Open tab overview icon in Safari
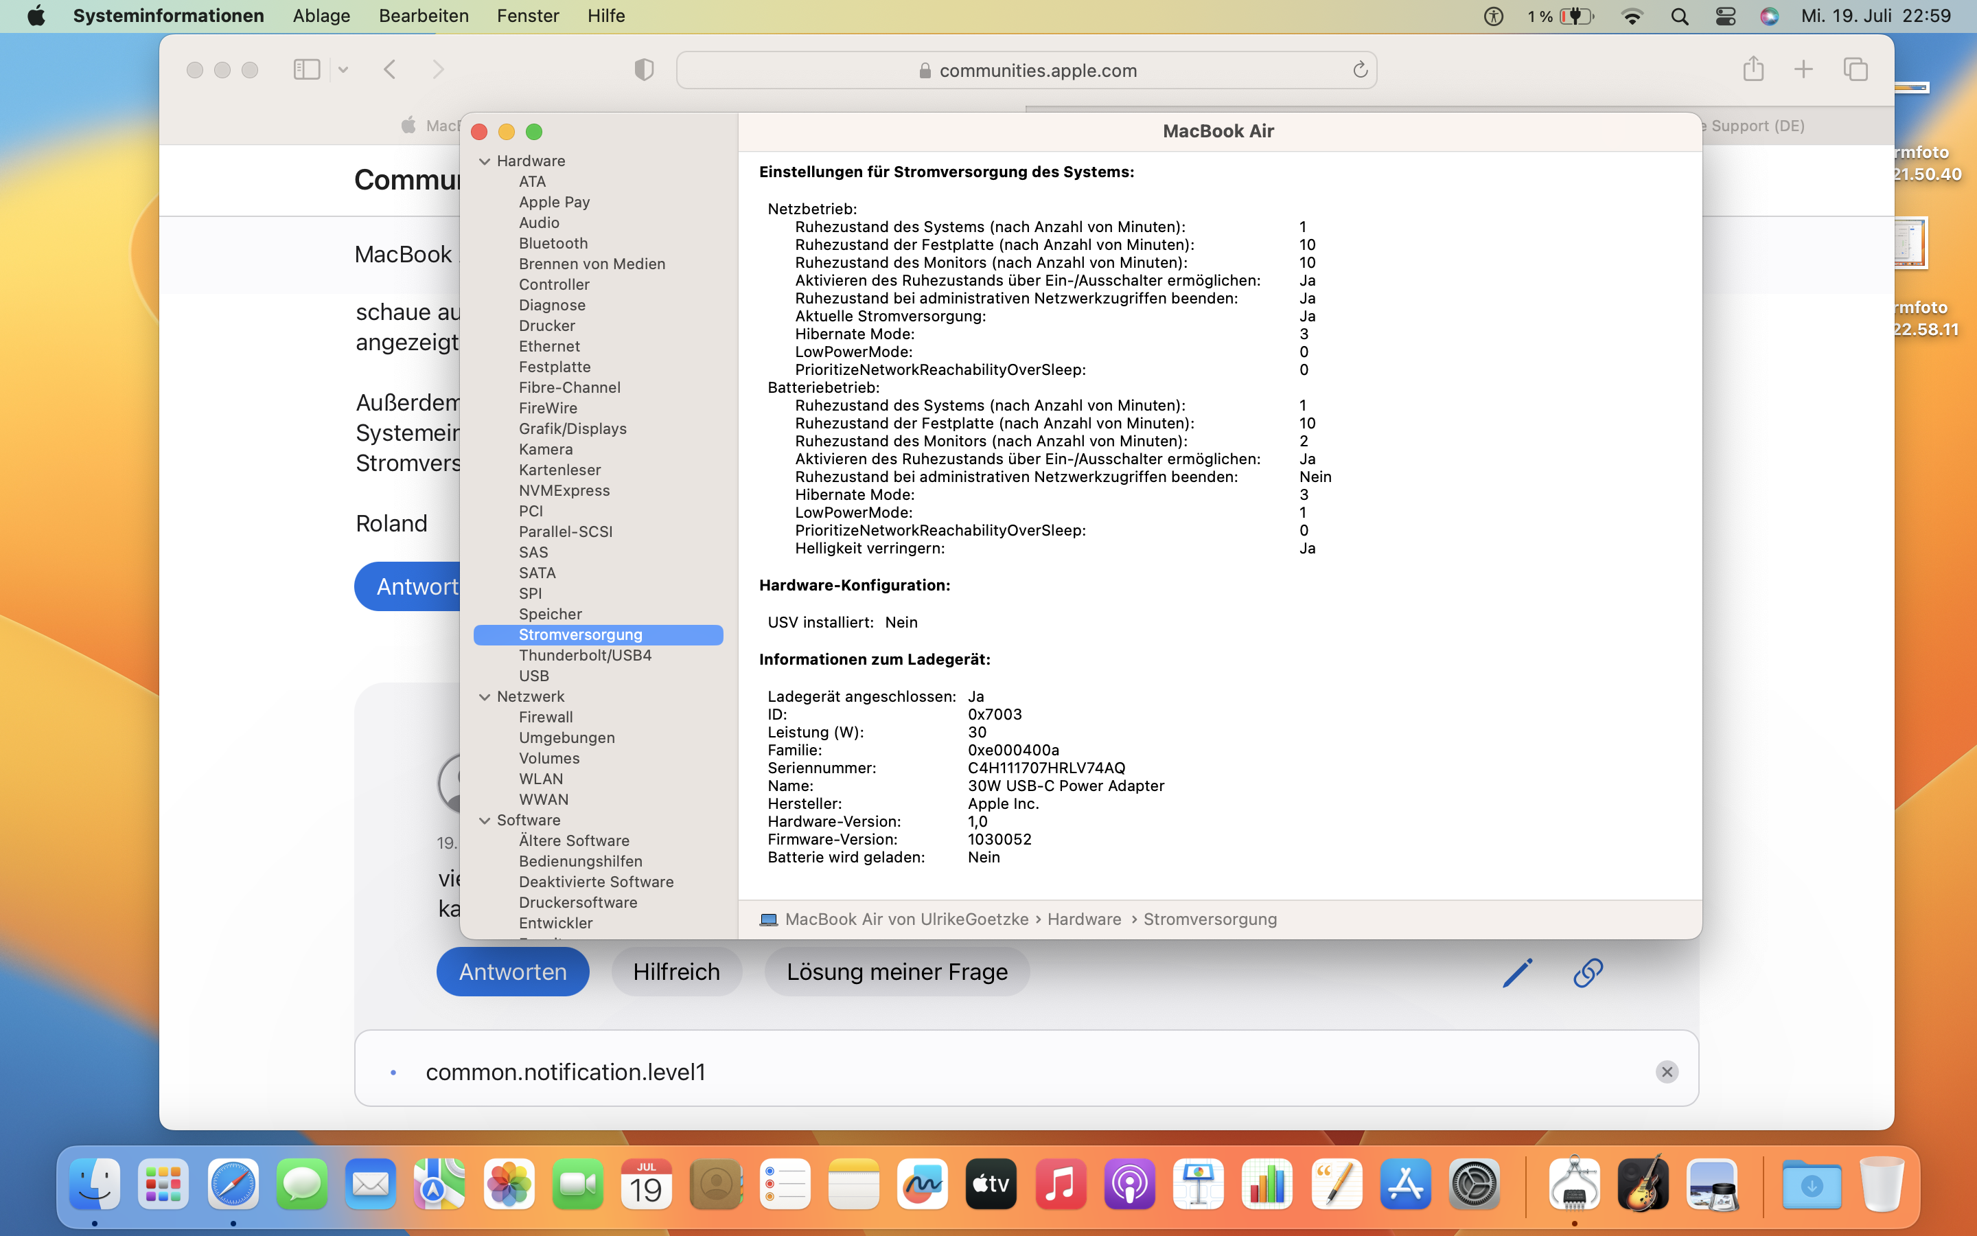Screen dimensions: 1977x1236 tap(1855, 69)
